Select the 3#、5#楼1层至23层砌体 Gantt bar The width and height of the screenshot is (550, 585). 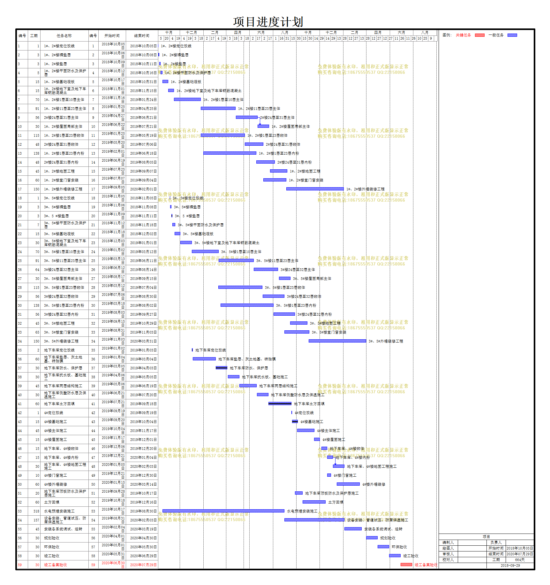point(240,287)
